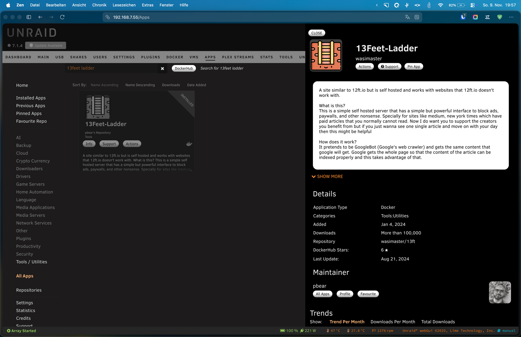Screen dimensions: 521x337
Task: Show Downloads Per Month trend
Action: [x=393, y=322]
